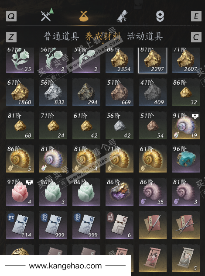Select the 91阶 pink lotus bud item

click(20, 192)
